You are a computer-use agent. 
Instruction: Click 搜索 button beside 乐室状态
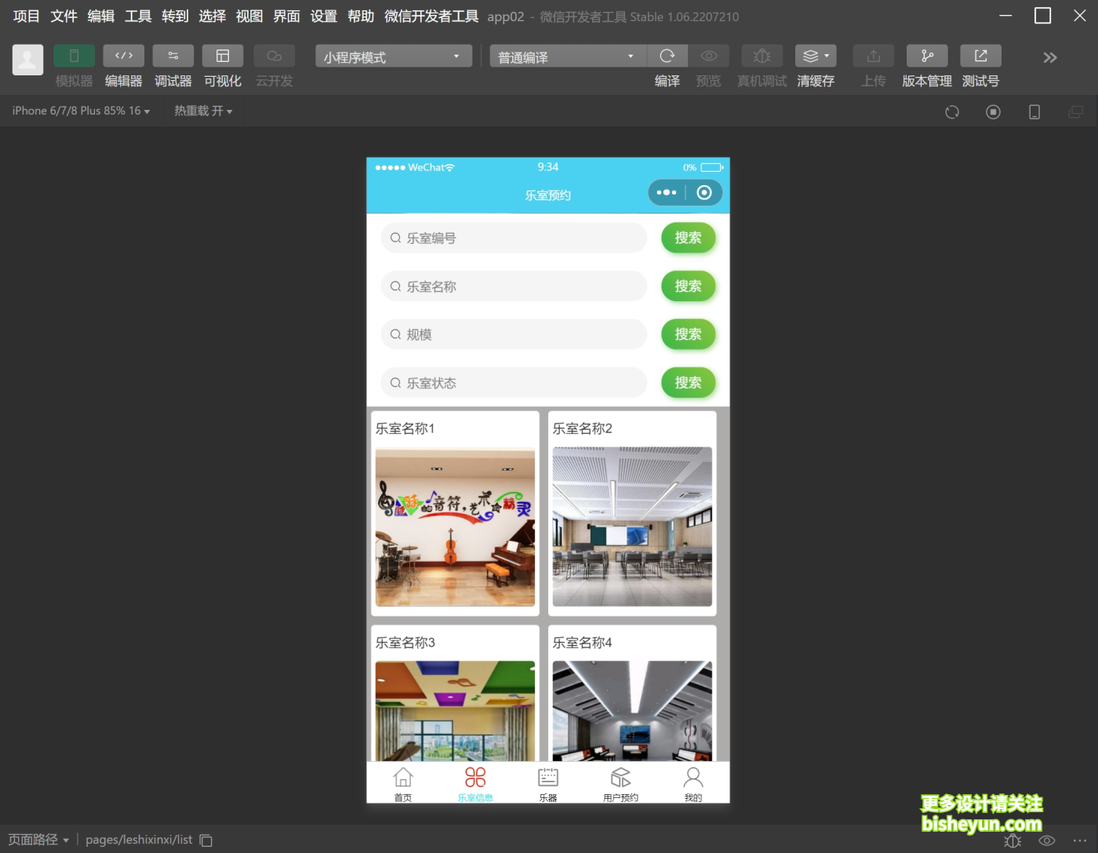(689, 383)
